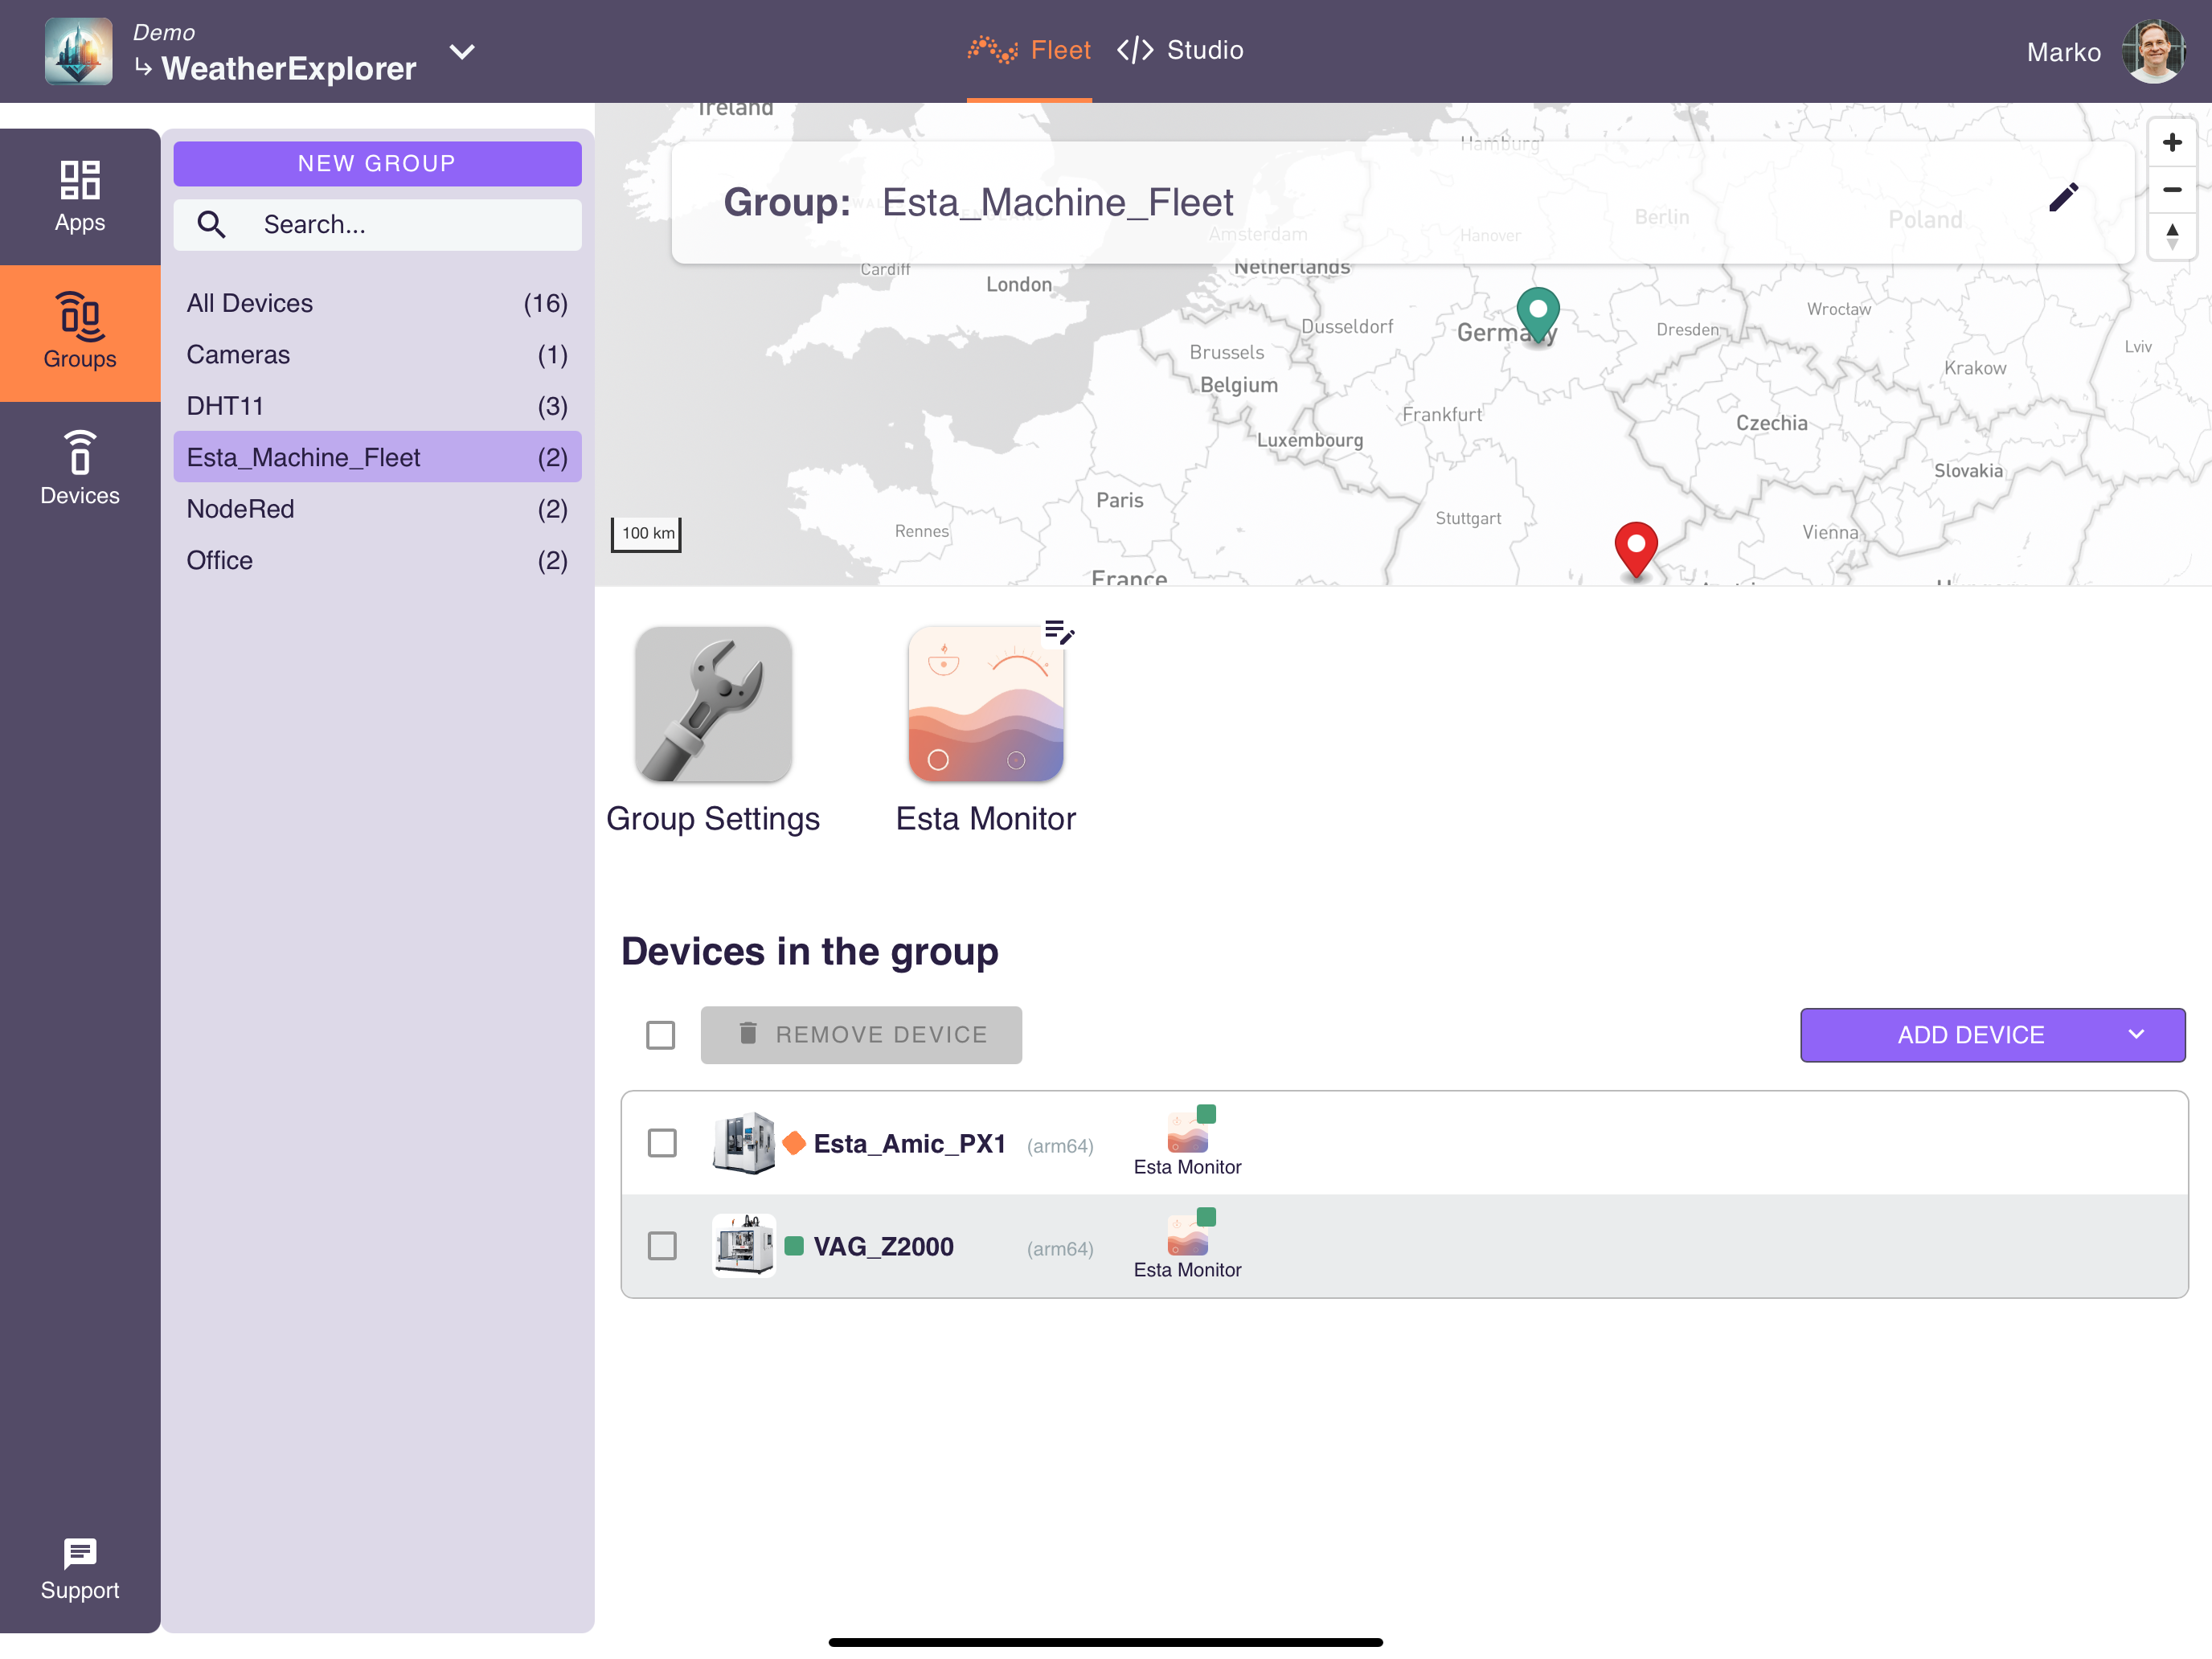This screenshot has height=1659, width=2212.
Task: Click the VAG_Z2000 device name
Action: tap(883, 1247)
